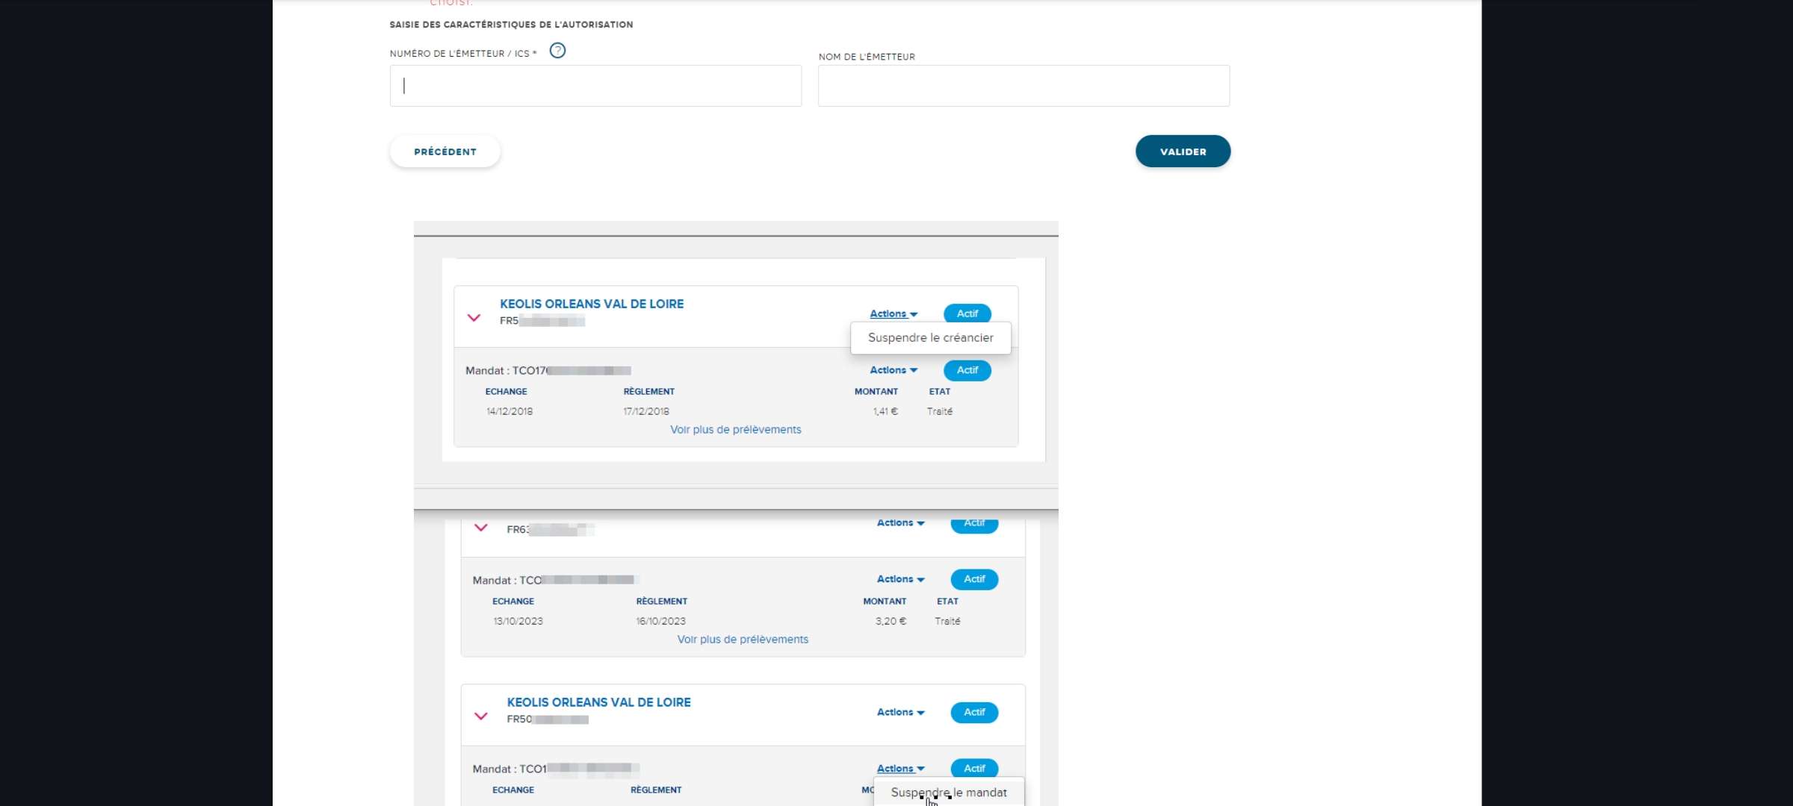1793x806 pixels.
Task: Select Suspendre le mandat menu entry
Action: tap(949, 793)
